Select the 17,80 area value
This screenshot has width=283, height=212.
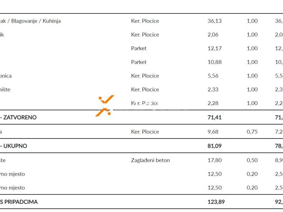coord(214,160)
